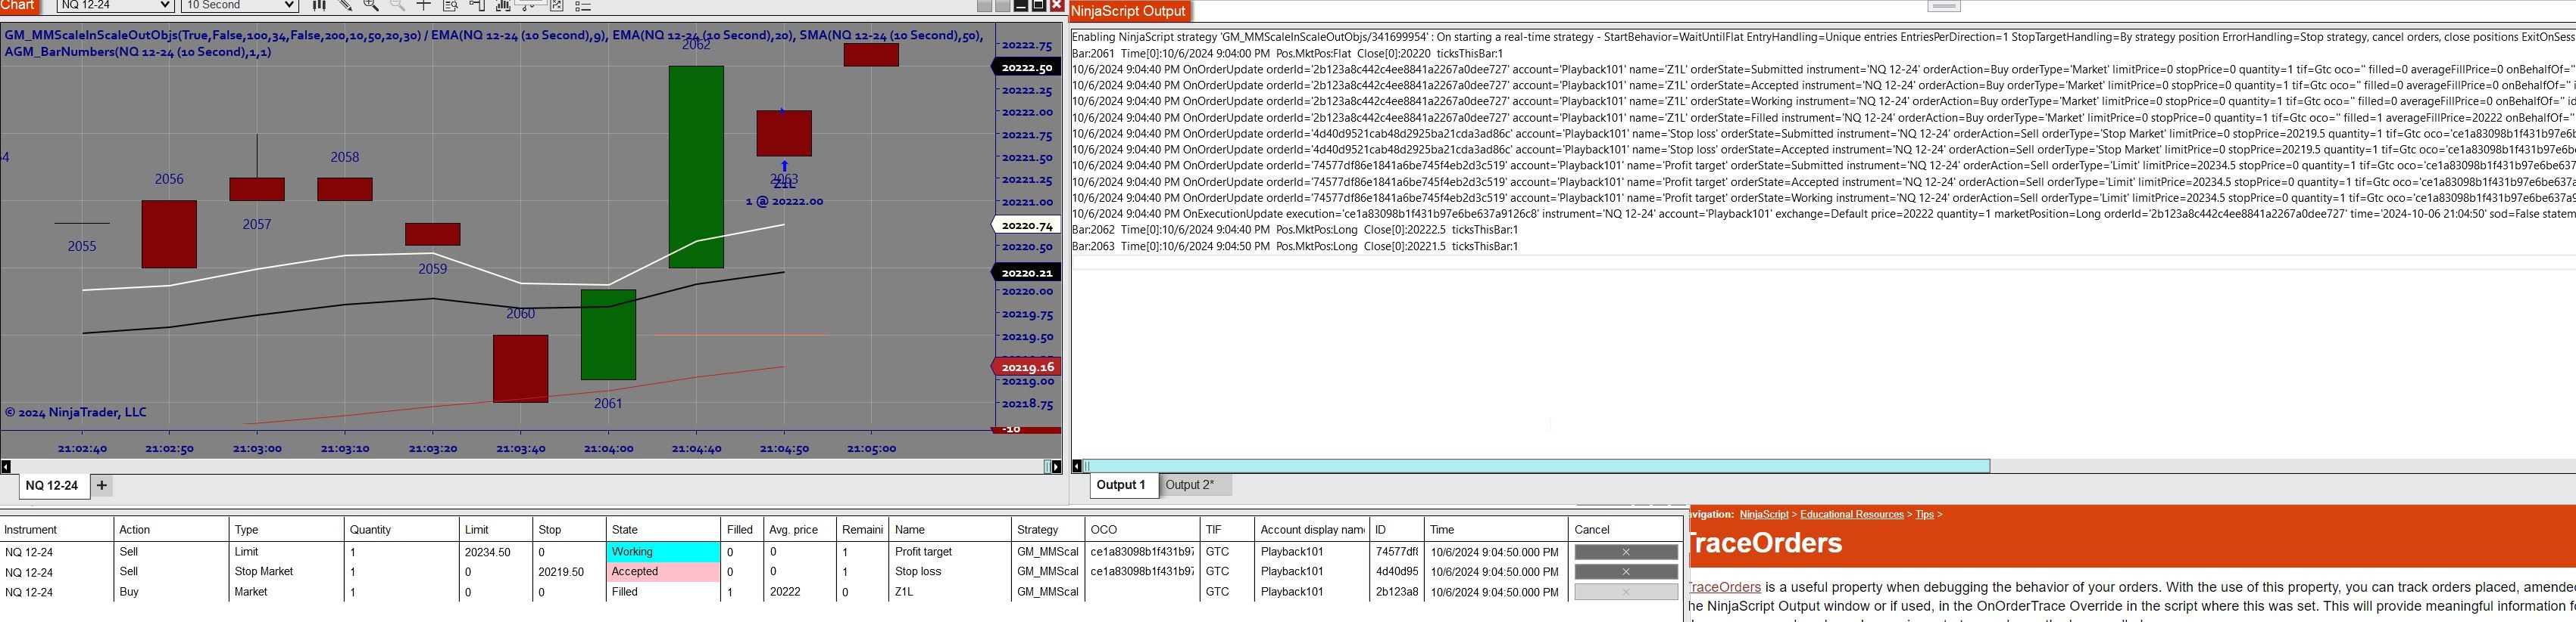Click the Output panel top drag handle
The height and width of the screenshot is (622, 2576).
pyautogui.click(x=1944, y=6)
